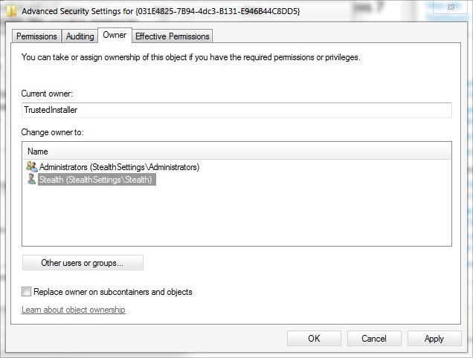Screen dimensions: 473x358
Task: Click the Current owner TrustedInstaller field
Action: [236, 110]
